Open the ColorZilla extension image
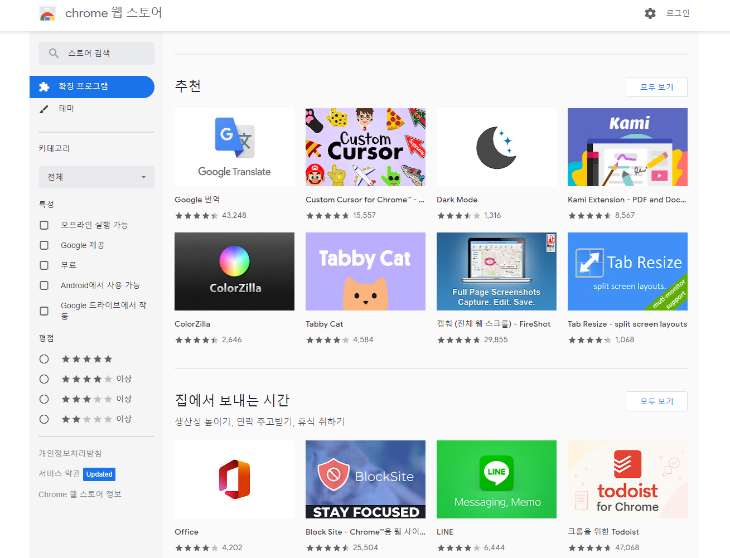 pyautogui.click(x=234, y=271)
